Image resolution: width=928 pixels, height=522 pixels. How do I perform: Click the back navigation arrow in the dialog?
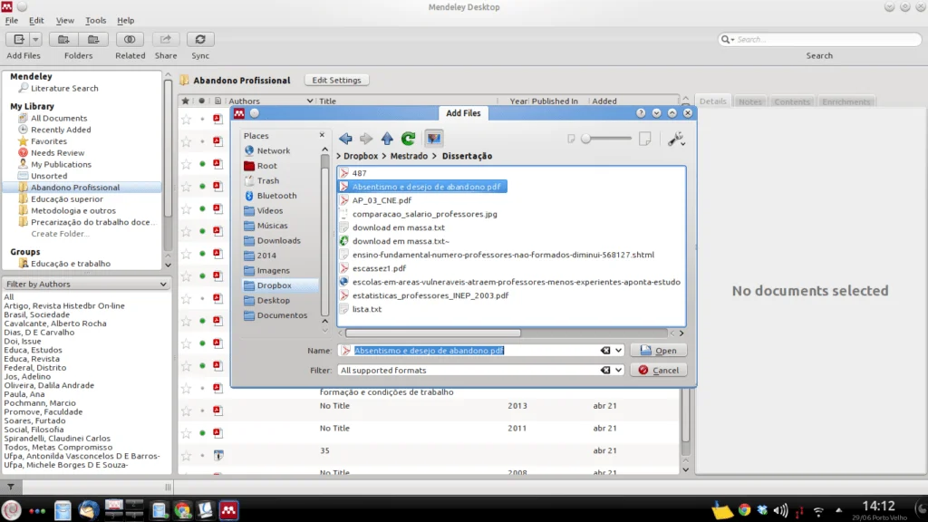point(345,139)
